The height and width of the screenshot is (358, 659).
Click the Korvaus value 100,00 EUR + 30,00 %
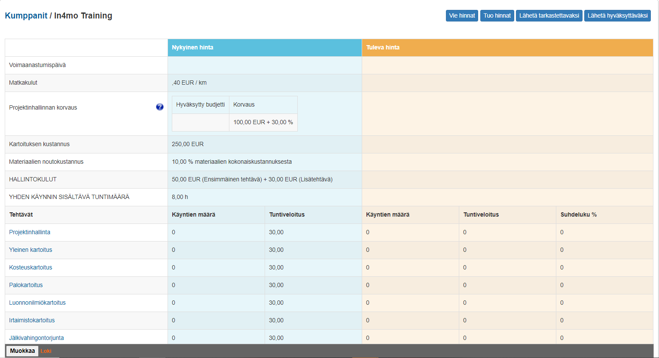(263, 122)
